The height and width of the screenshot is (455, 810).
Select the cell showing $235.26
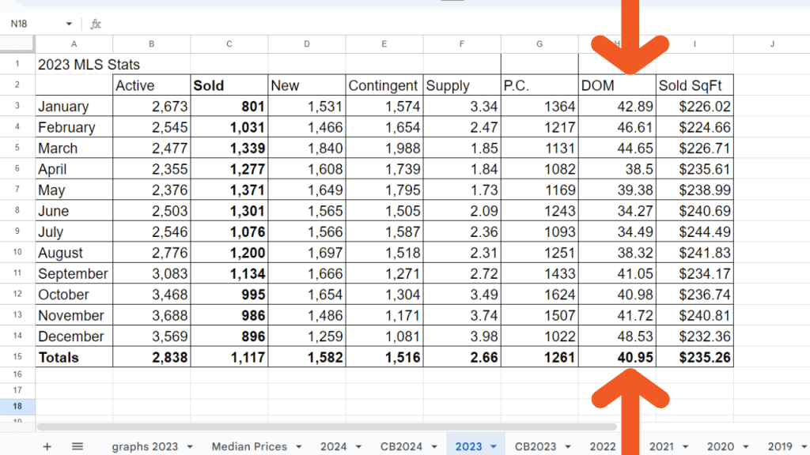click(695, 358)
